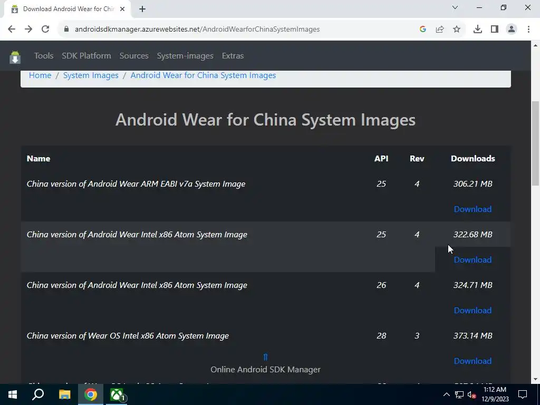Viewport: 540px width, 405px height.
Task: Select the Rev column header
Action: 417,158
